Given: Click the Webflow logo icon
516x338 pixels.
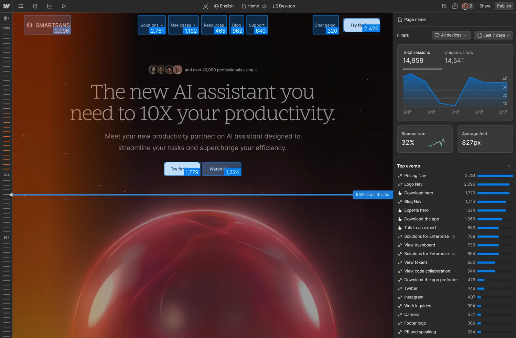Looking at the screenshot, I should tap(7, 6).
